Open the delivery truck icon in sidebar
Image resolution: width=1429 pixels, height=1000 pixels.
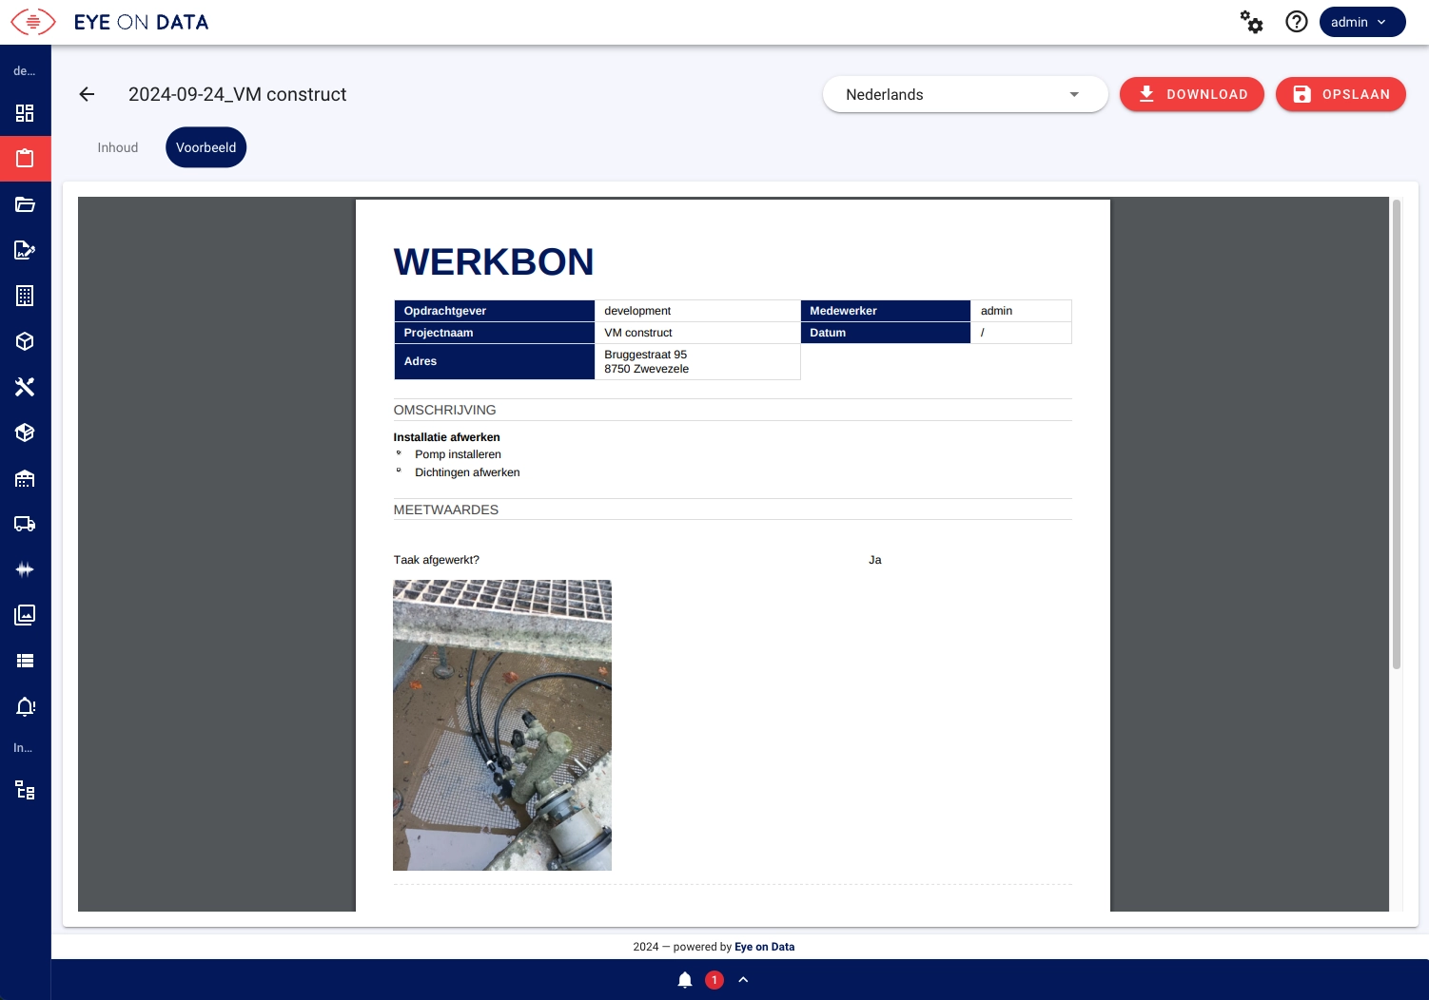pyautogui.click(x=25, y=524)
